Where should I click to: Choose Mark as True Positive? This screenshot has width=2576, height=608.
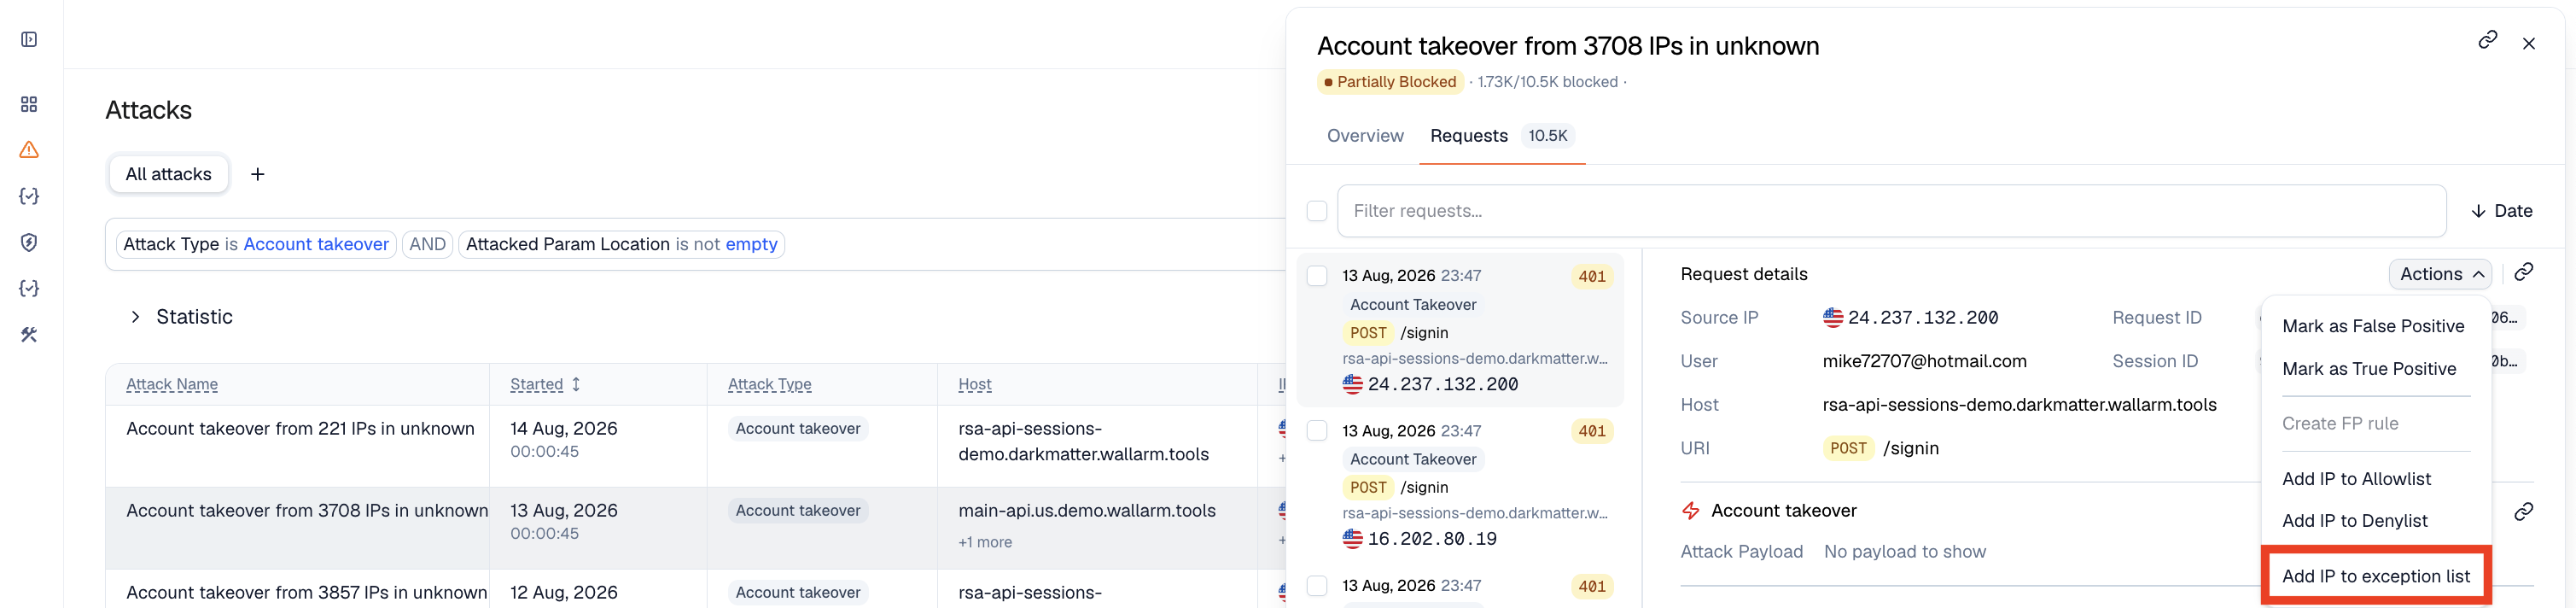pyautogui.click(x=2368, y=369)
